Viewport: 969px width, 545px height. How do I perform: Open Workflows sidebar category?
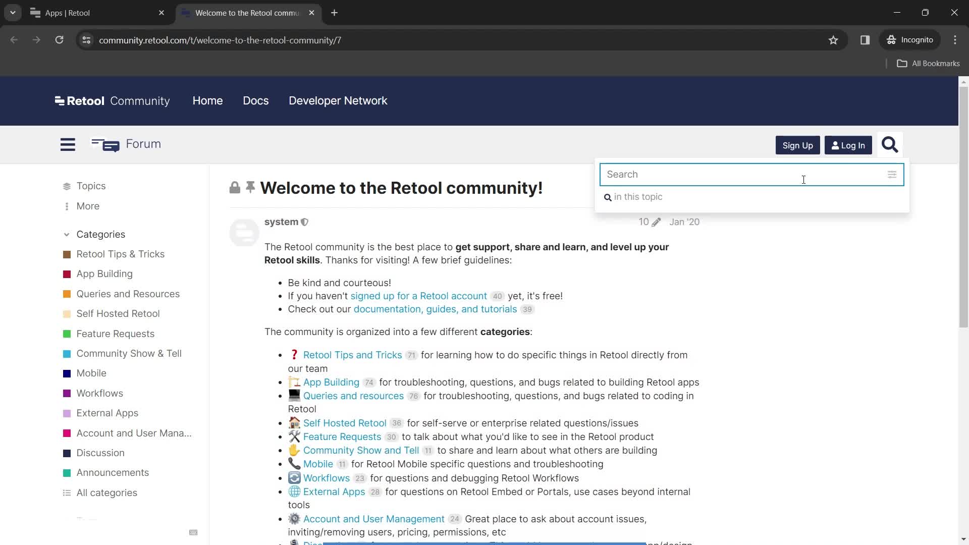coord(99,394)
